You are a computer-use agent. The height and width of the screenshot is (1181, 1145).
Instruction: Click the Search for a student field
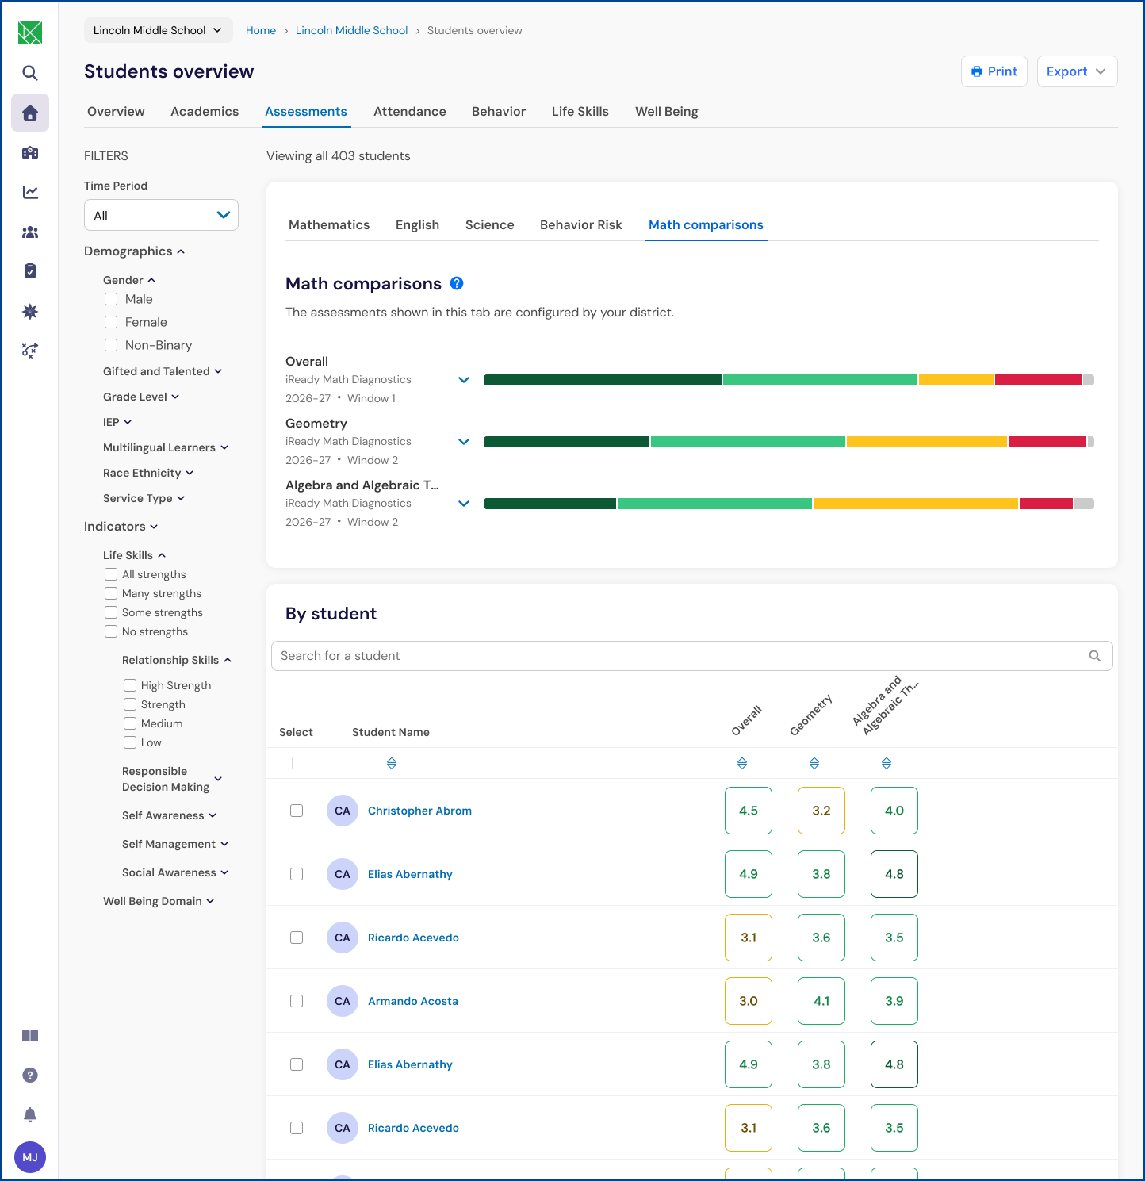692,656
